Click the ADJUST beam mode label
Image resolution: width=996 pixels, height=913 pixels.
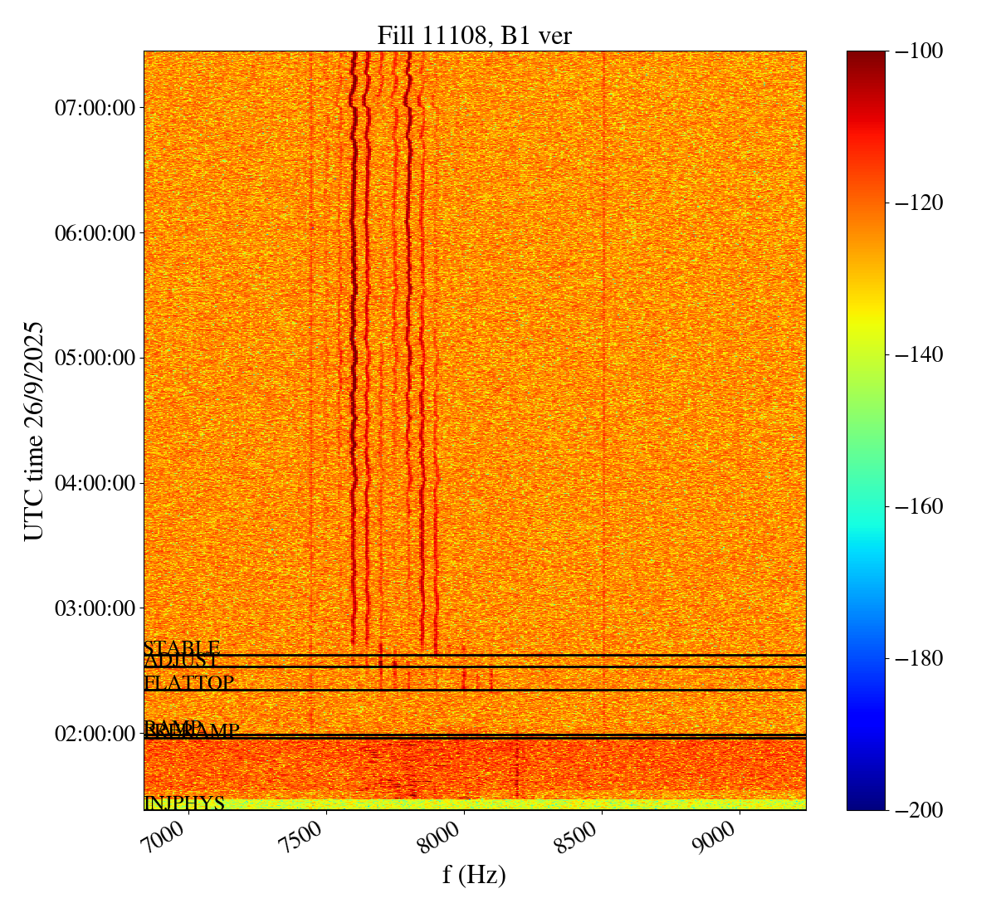click(182, 662)
